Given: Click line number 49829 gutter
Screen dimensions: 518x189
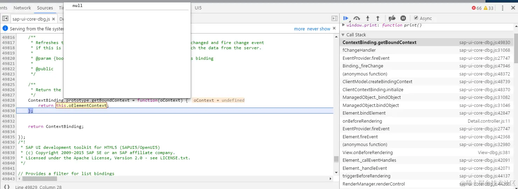Looking at the screenshot, I should pyautogui.click(x=8, y=106).
